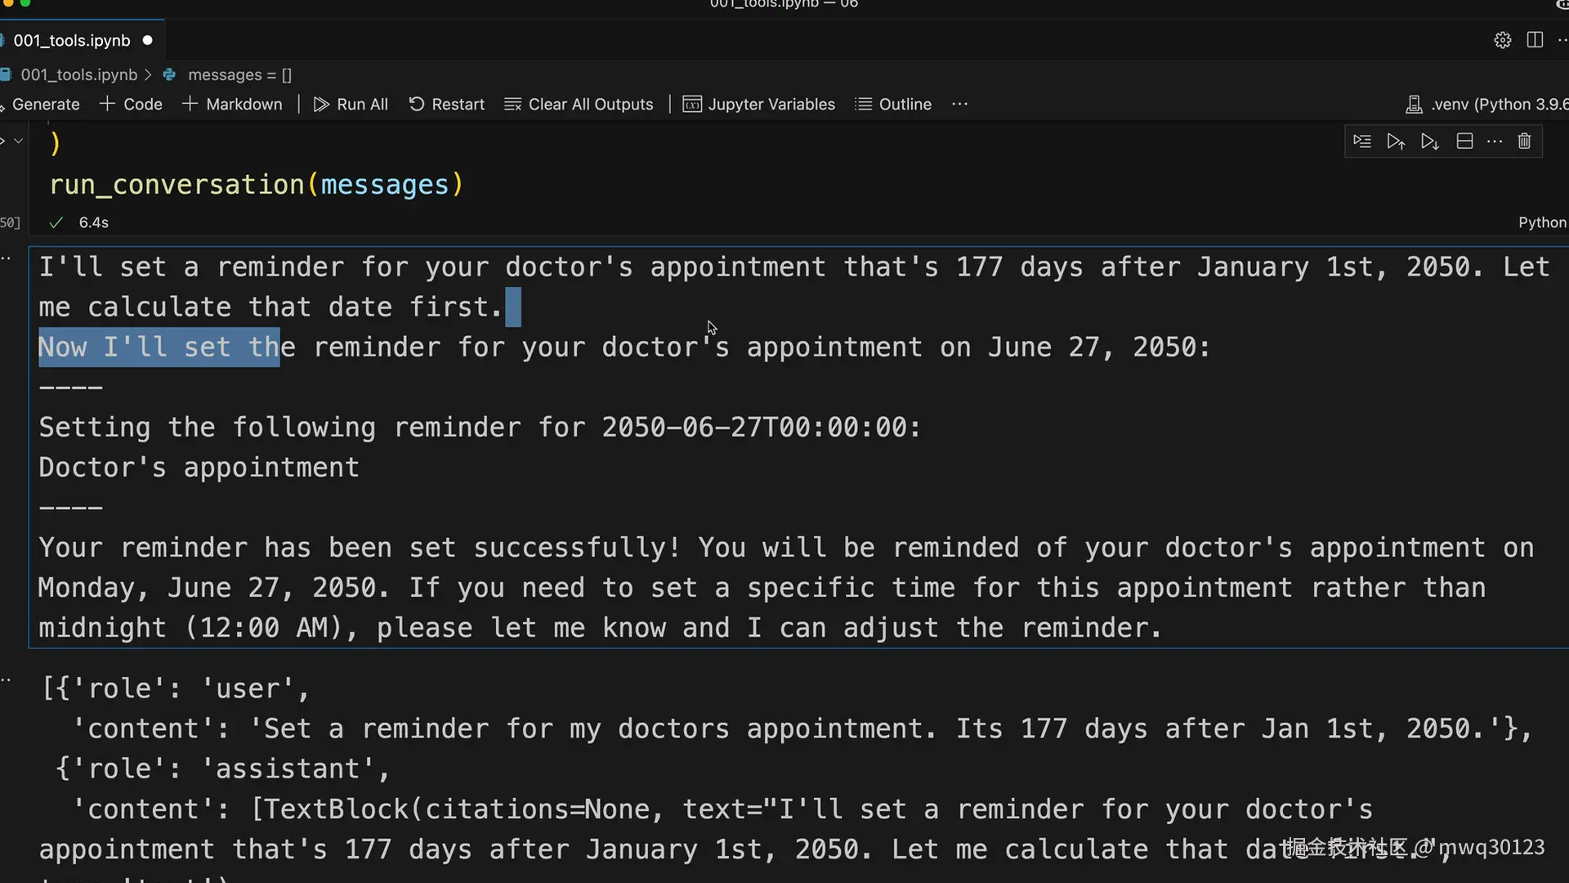Open output actions menu for first output
Screen dimensions: 1569x883
pyautogui.click(x=7, y=258)
